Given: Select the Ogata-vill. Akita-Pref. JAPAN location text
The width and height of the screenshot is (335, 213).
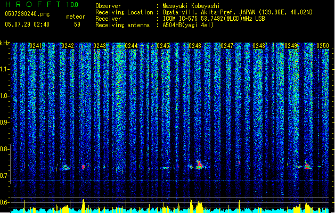Looking at the screenshot, I should 238,12.
